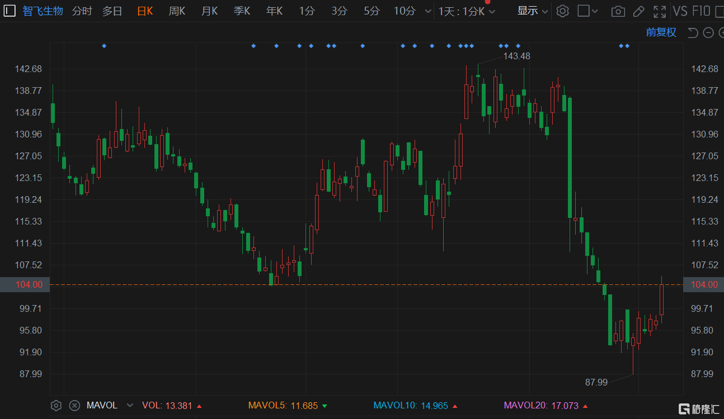Click the VS compare button
724x419 pixels.
[680, 11]
